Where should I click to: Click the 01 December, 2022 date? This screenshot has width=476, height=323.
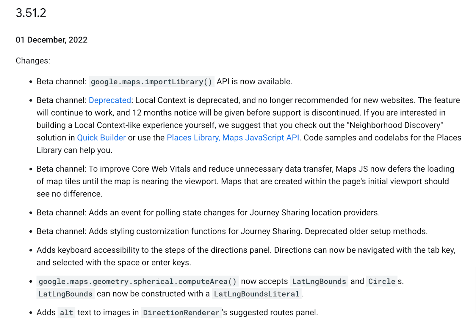pos(51,40)
